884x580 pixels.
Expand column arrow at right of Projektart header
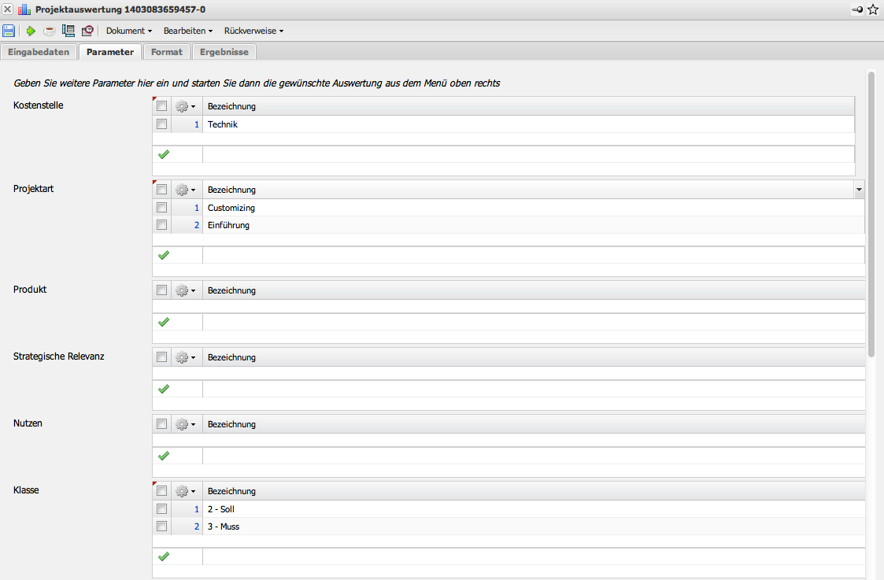[x=859, y=190]
